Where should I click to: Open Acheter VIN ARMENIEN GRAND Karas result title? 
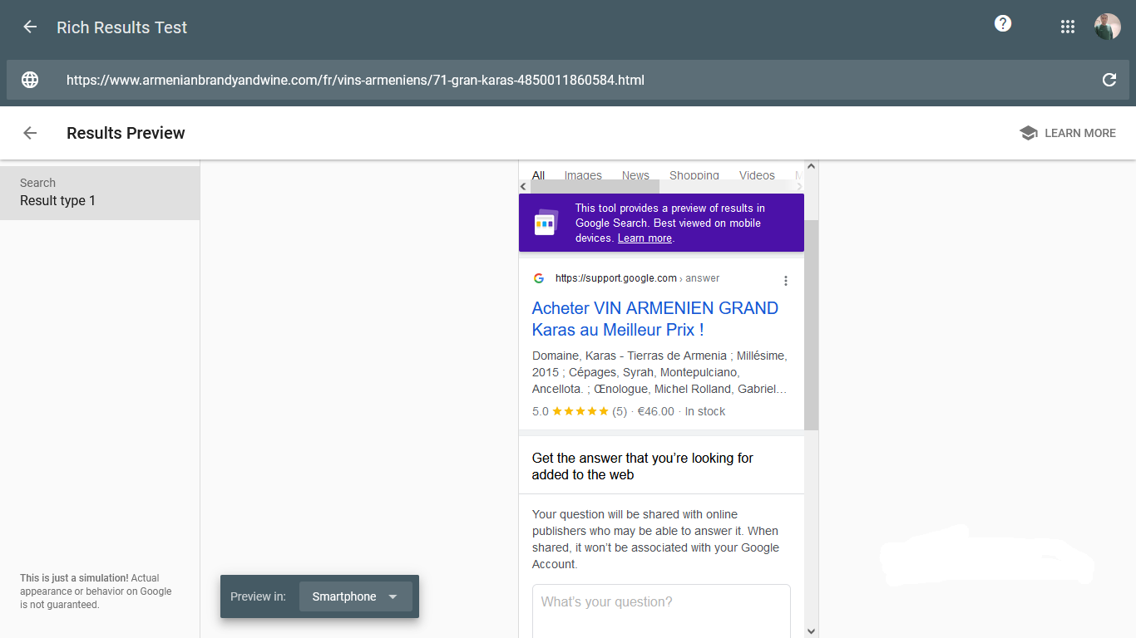[655, 319]
